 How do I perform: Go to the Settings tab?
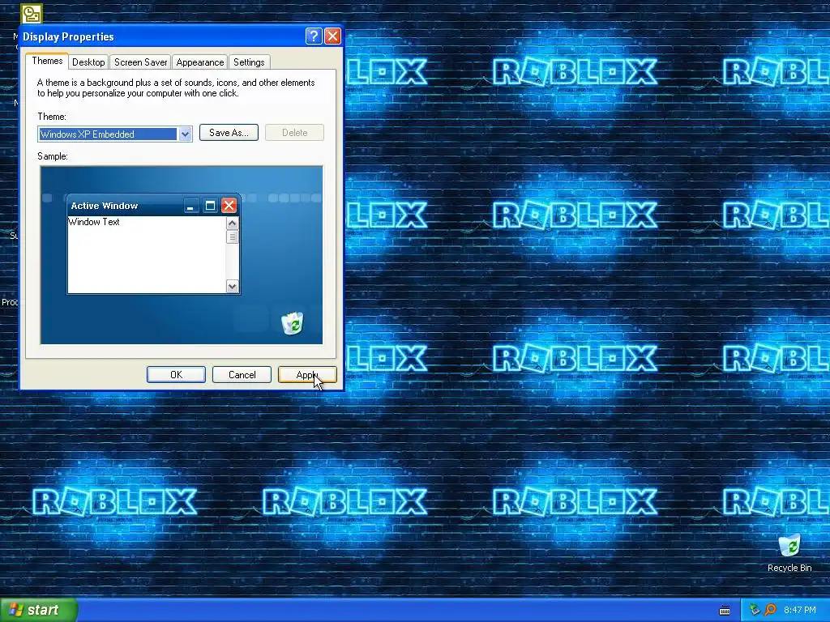pyautogui.click(x=249, y=62)
